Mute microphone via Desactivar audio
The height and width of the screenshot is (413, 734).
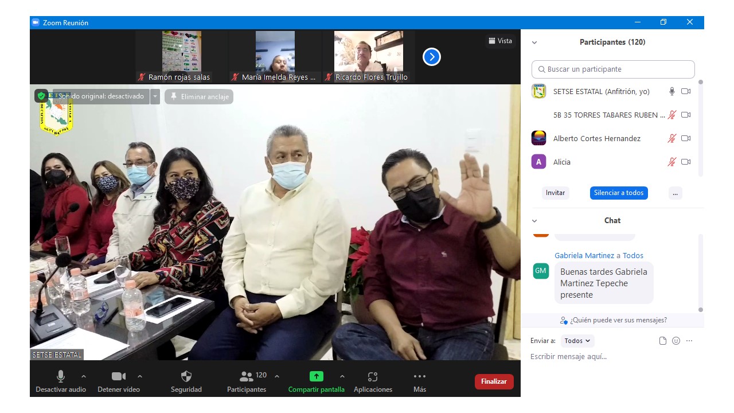pyautogui.click(x=61, y=381)
